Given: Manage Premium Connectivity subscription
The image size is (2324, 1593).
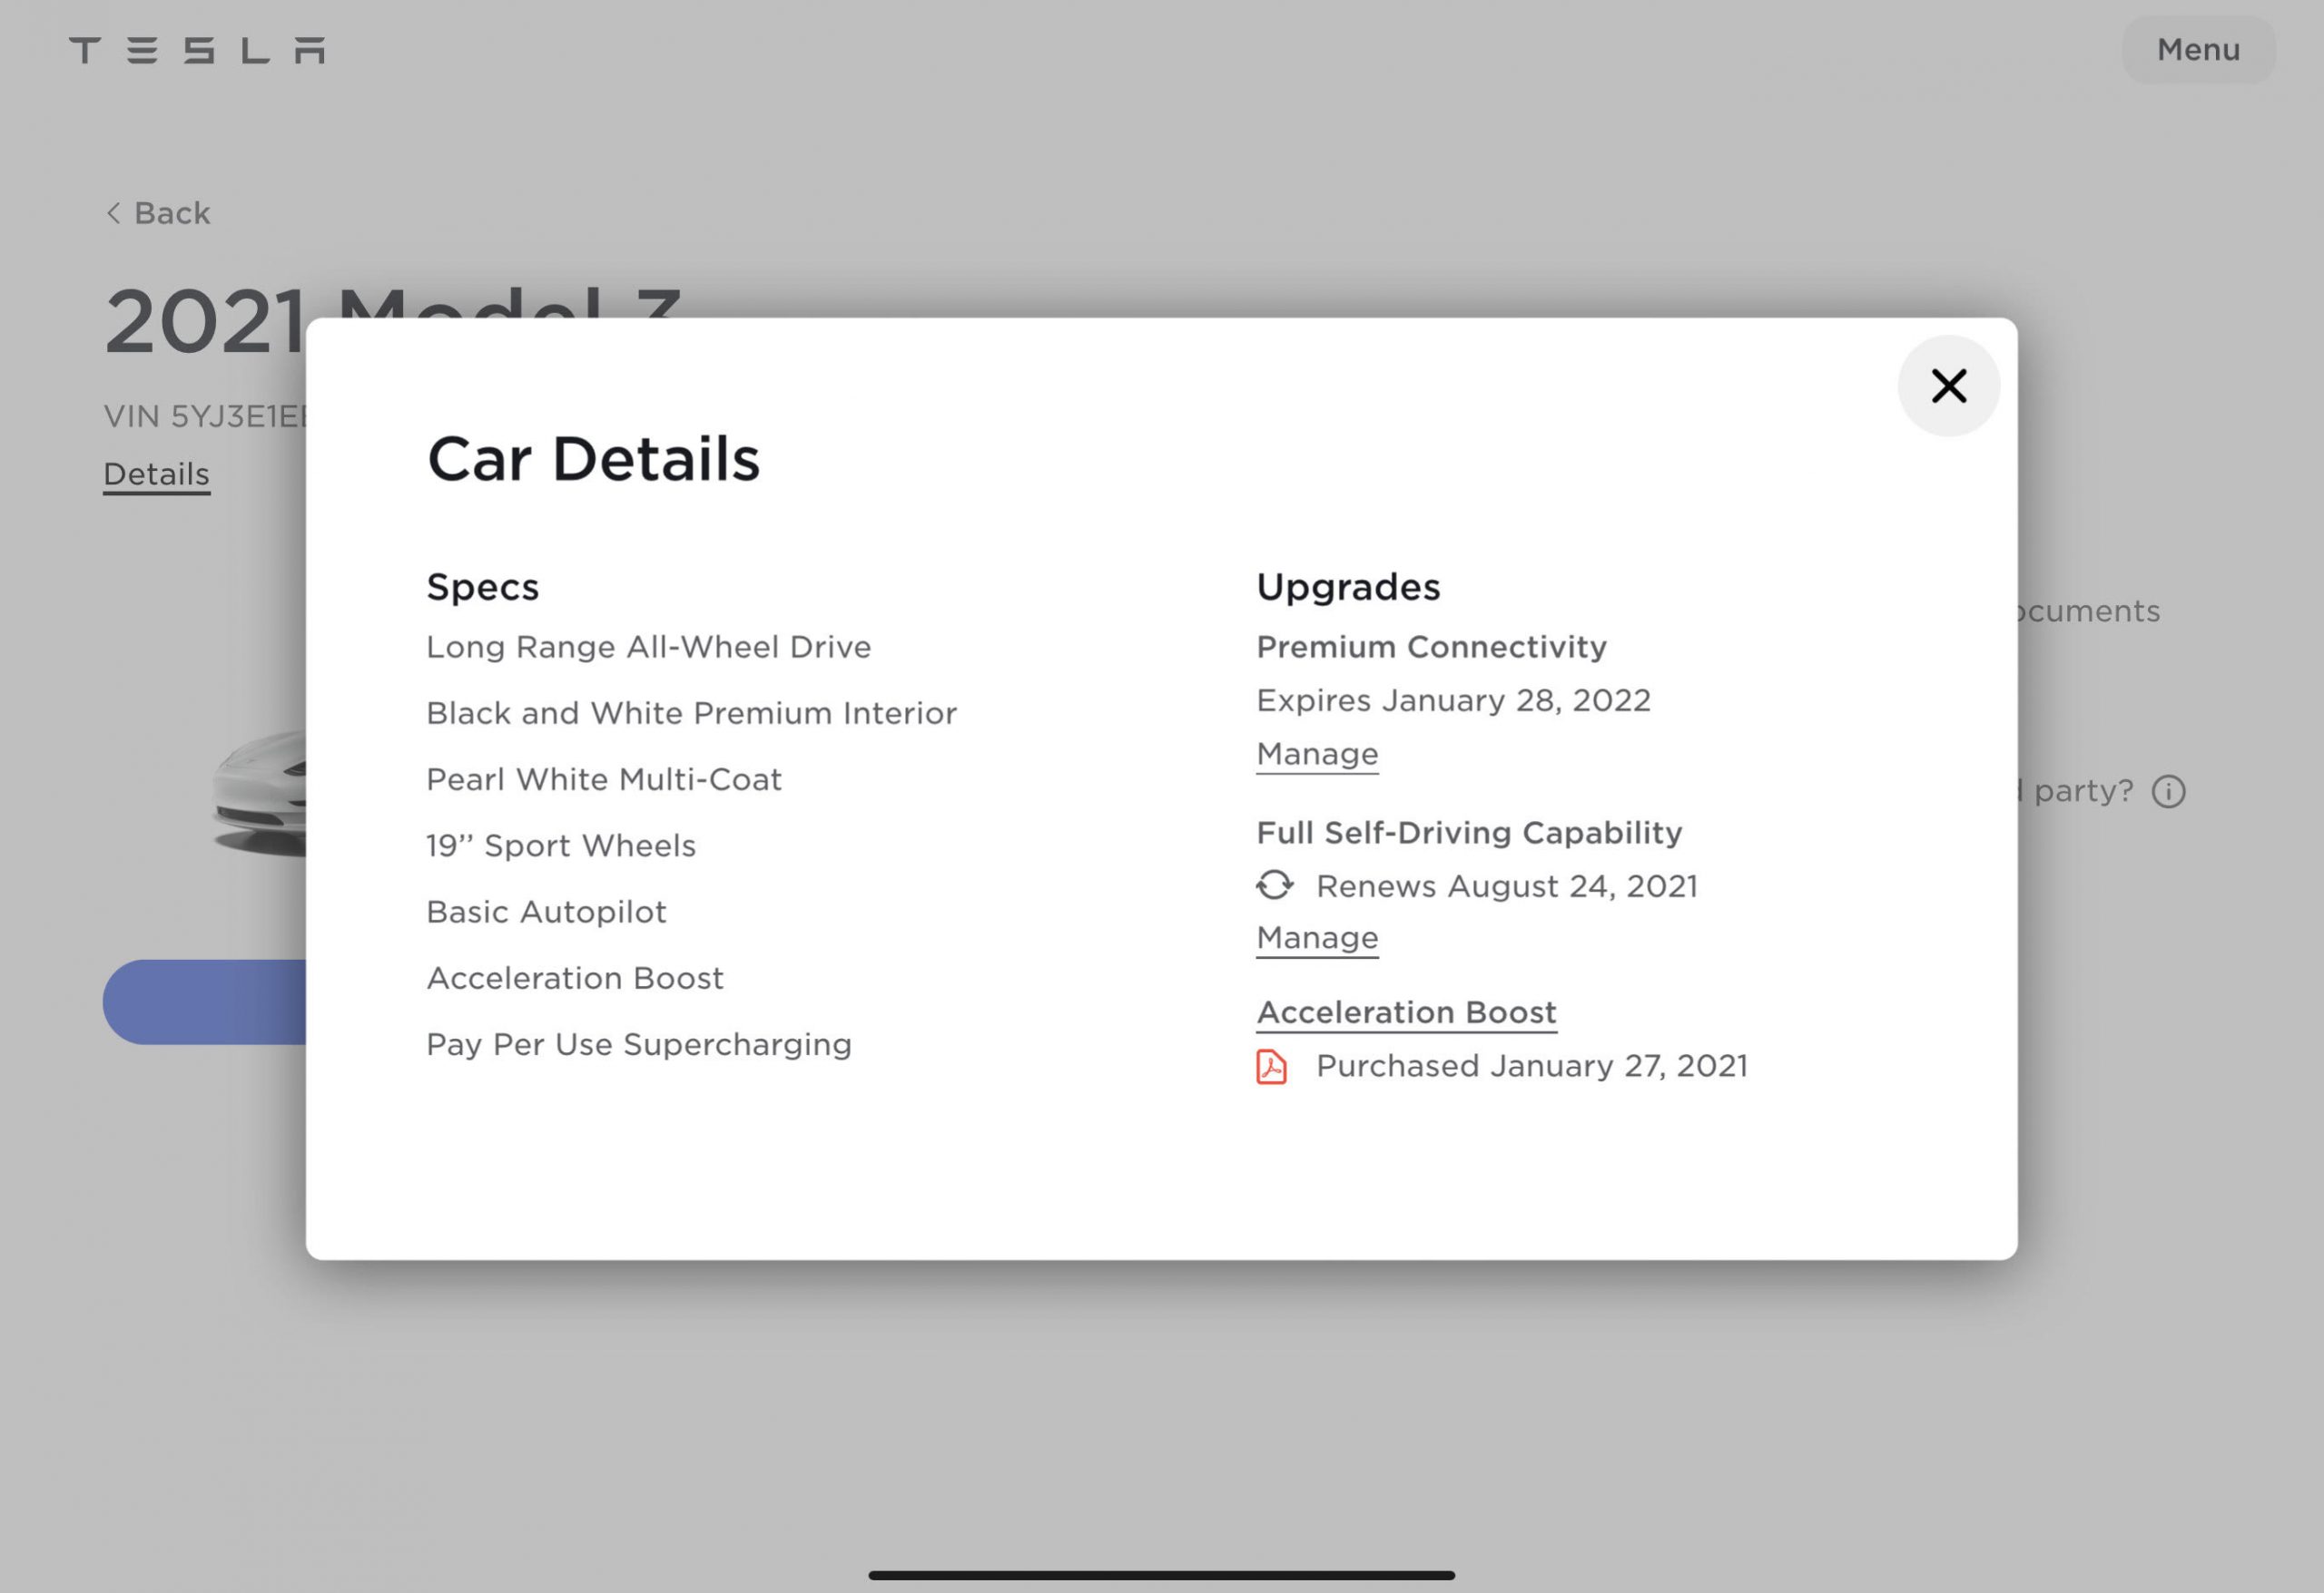Looking at the screenshot, I should pyautogui.click(x=1316, y=754).
